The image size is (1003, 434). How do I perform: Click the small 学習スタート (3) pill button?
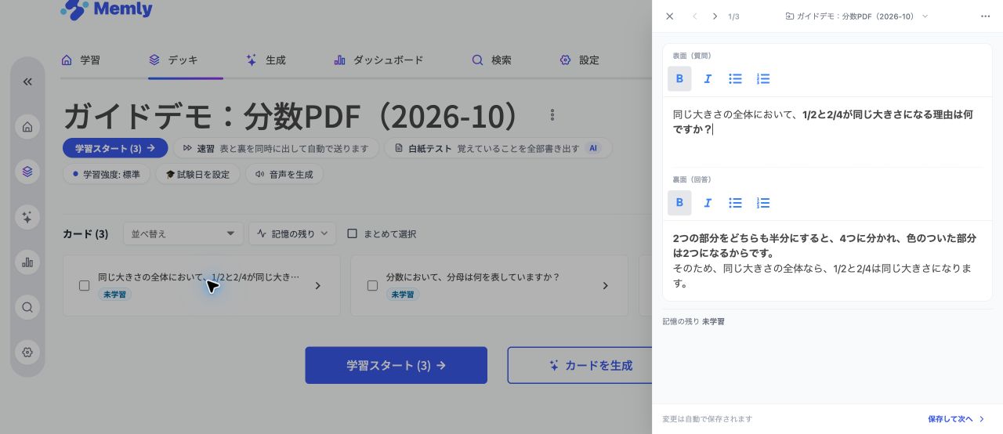[115, 148]
